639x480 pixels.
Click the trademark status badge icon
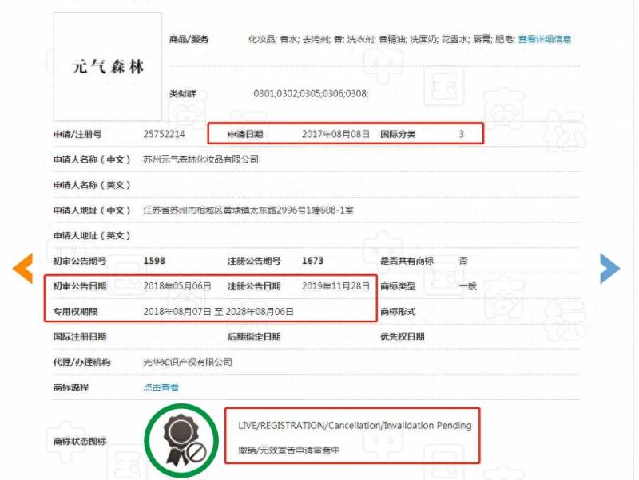[x=181, y=441]
